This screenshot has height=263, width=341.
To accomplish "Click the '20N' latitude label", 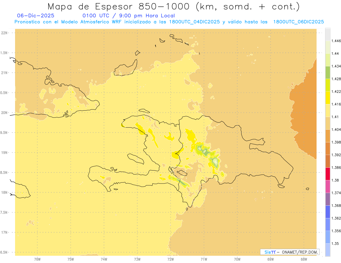I will [x=4, y=113].
